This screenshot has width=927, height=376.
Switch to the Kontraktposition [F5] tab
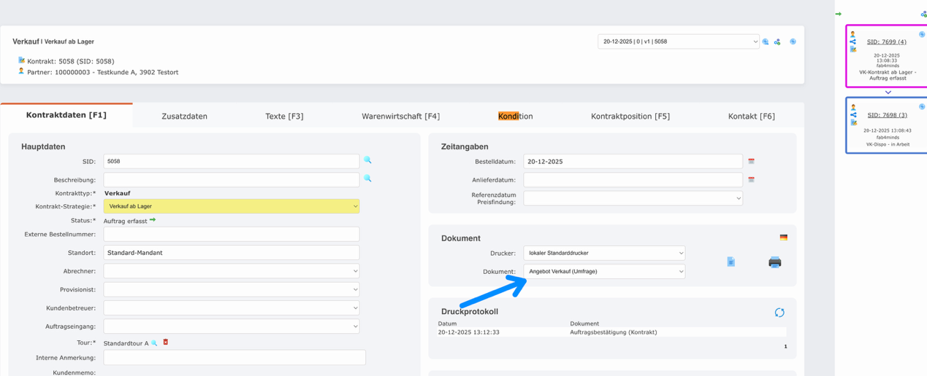point(630,116)
